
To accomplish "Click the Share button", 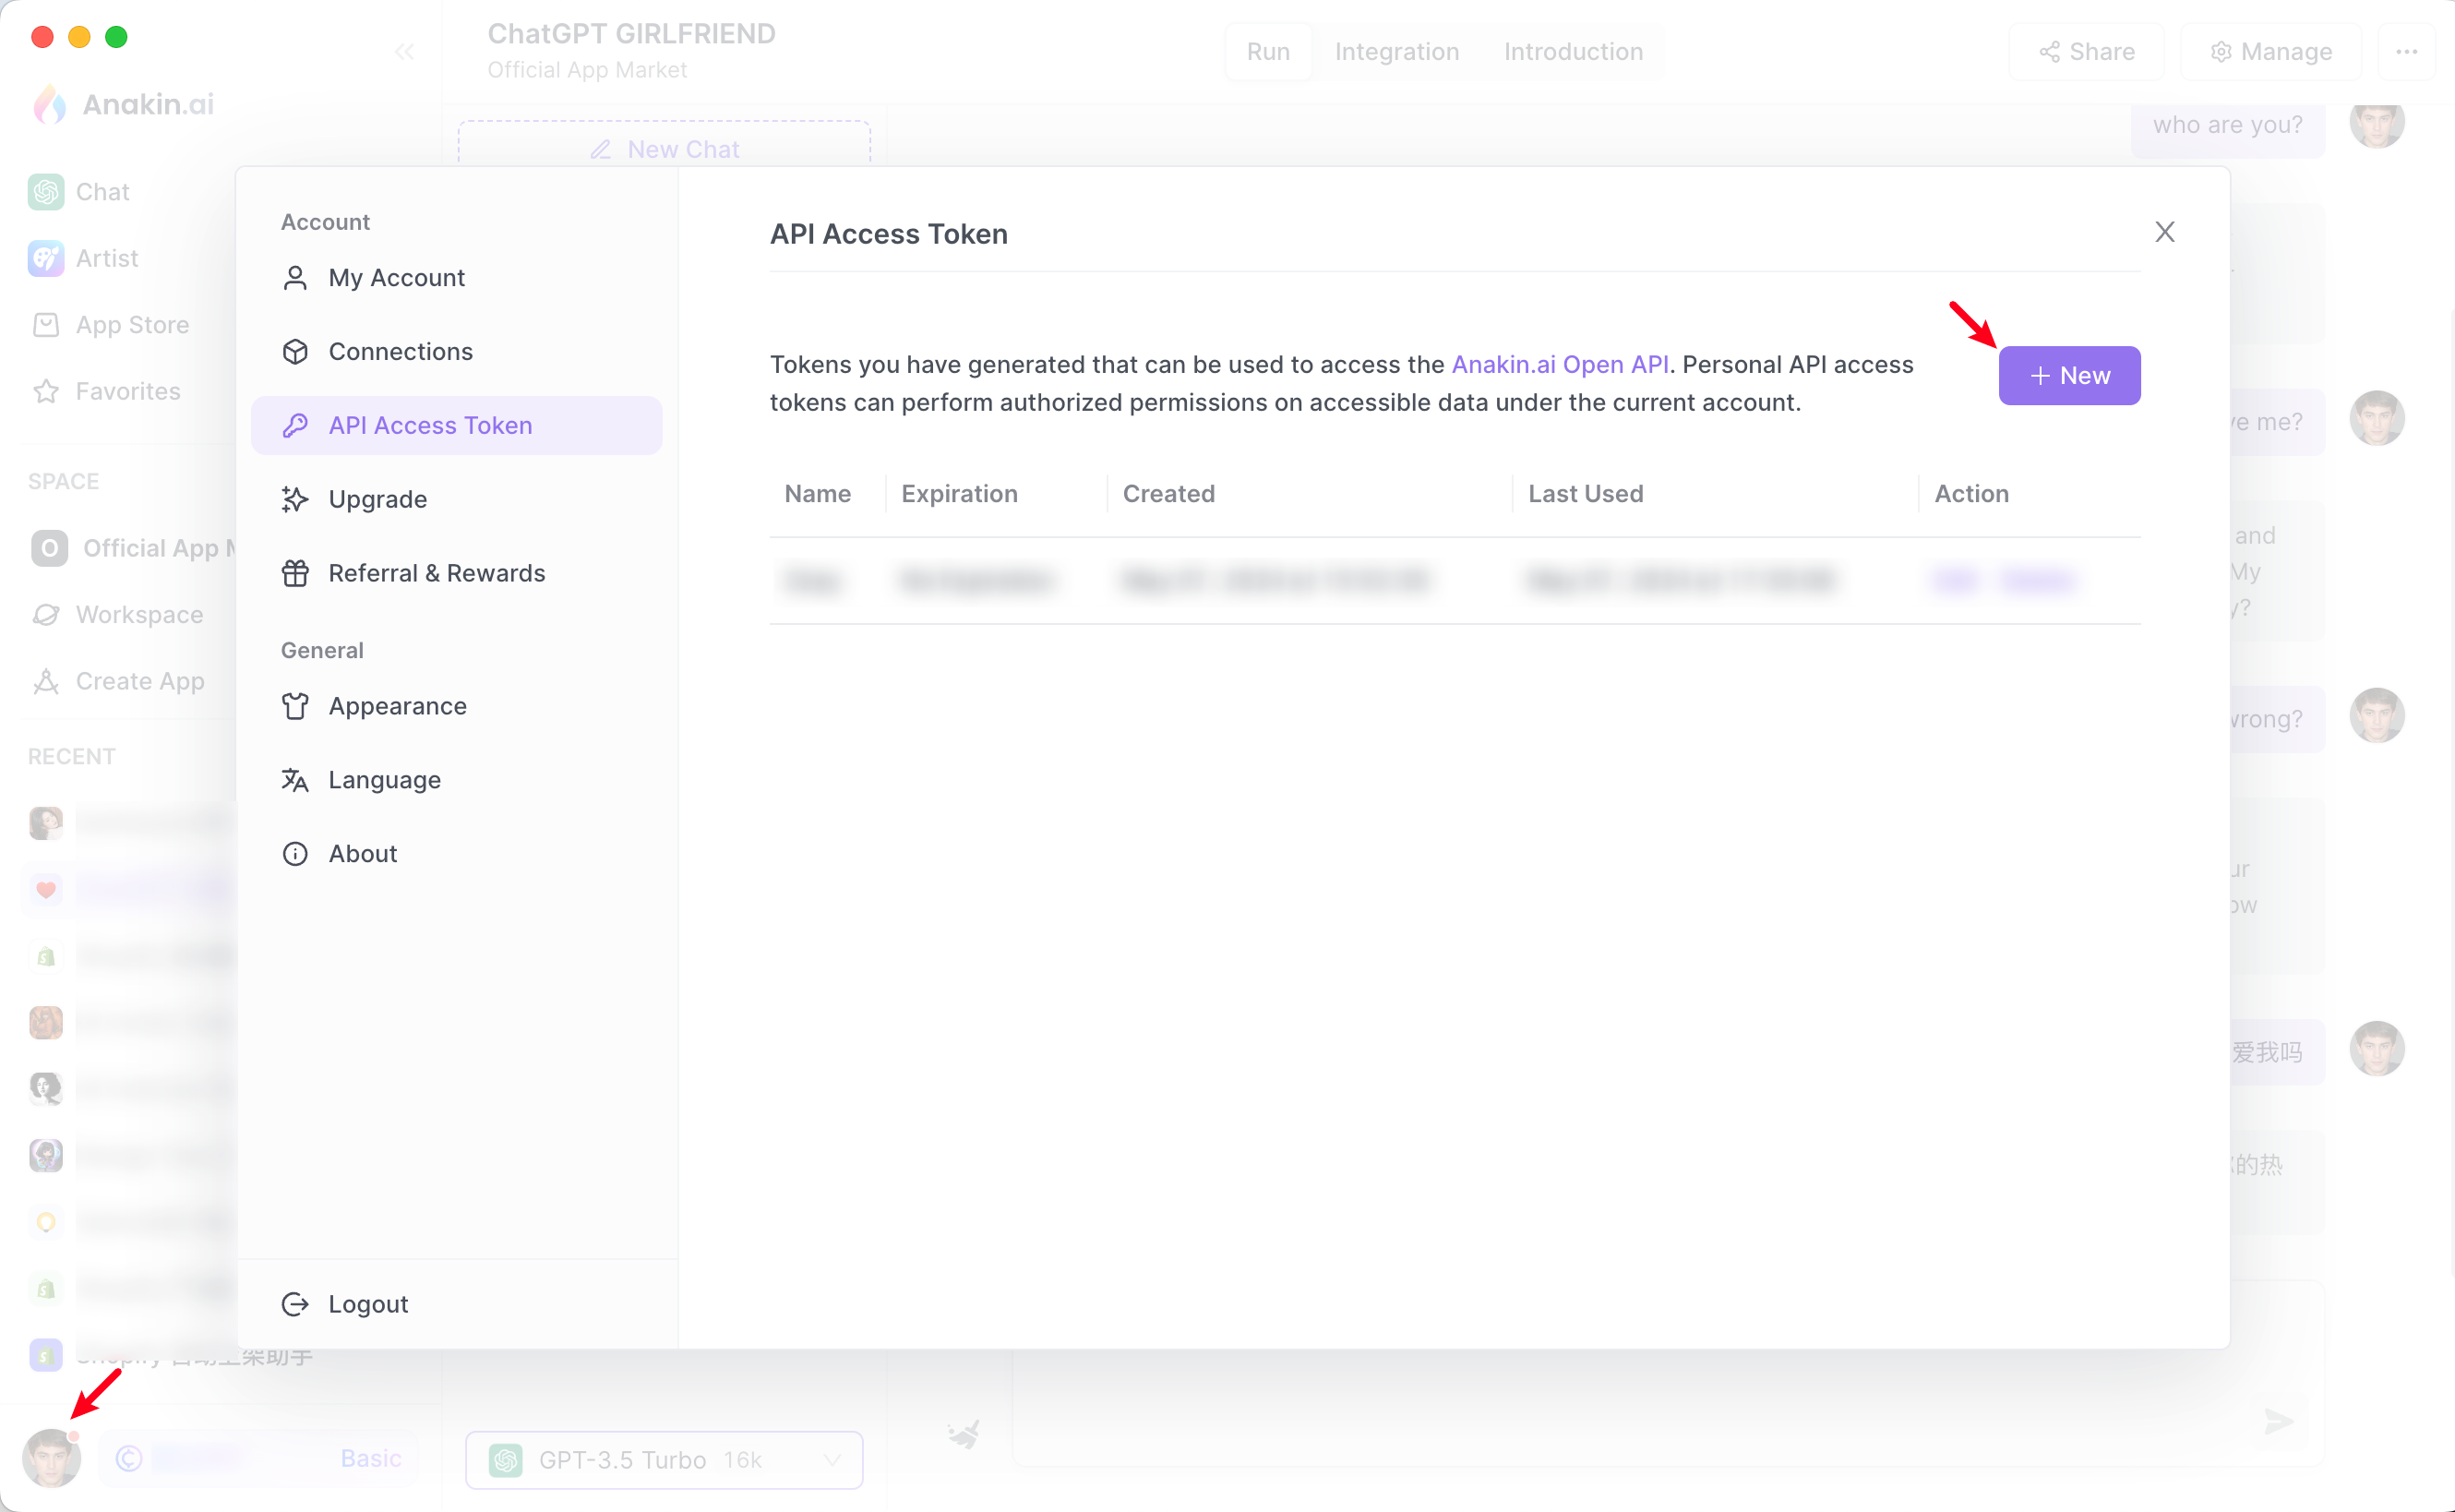I will pos(2087,52).
